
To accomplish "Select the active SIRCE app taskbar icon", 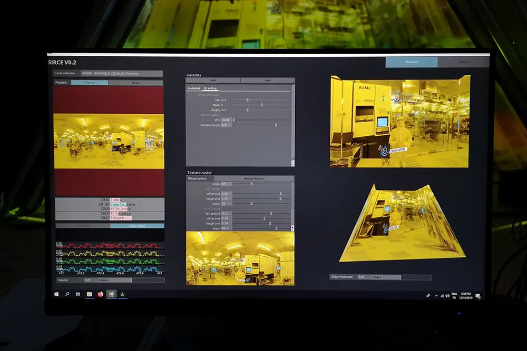I will click(x=112, y=294).
